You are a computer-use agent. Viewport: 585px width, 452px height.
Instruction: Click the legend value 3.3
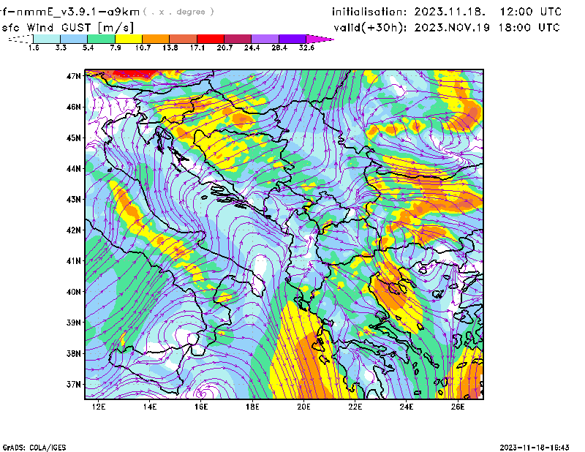pyautogui.click(x=61, y=48)
